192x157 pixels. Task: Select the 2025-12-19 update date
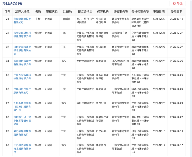(x=159, y=131)
